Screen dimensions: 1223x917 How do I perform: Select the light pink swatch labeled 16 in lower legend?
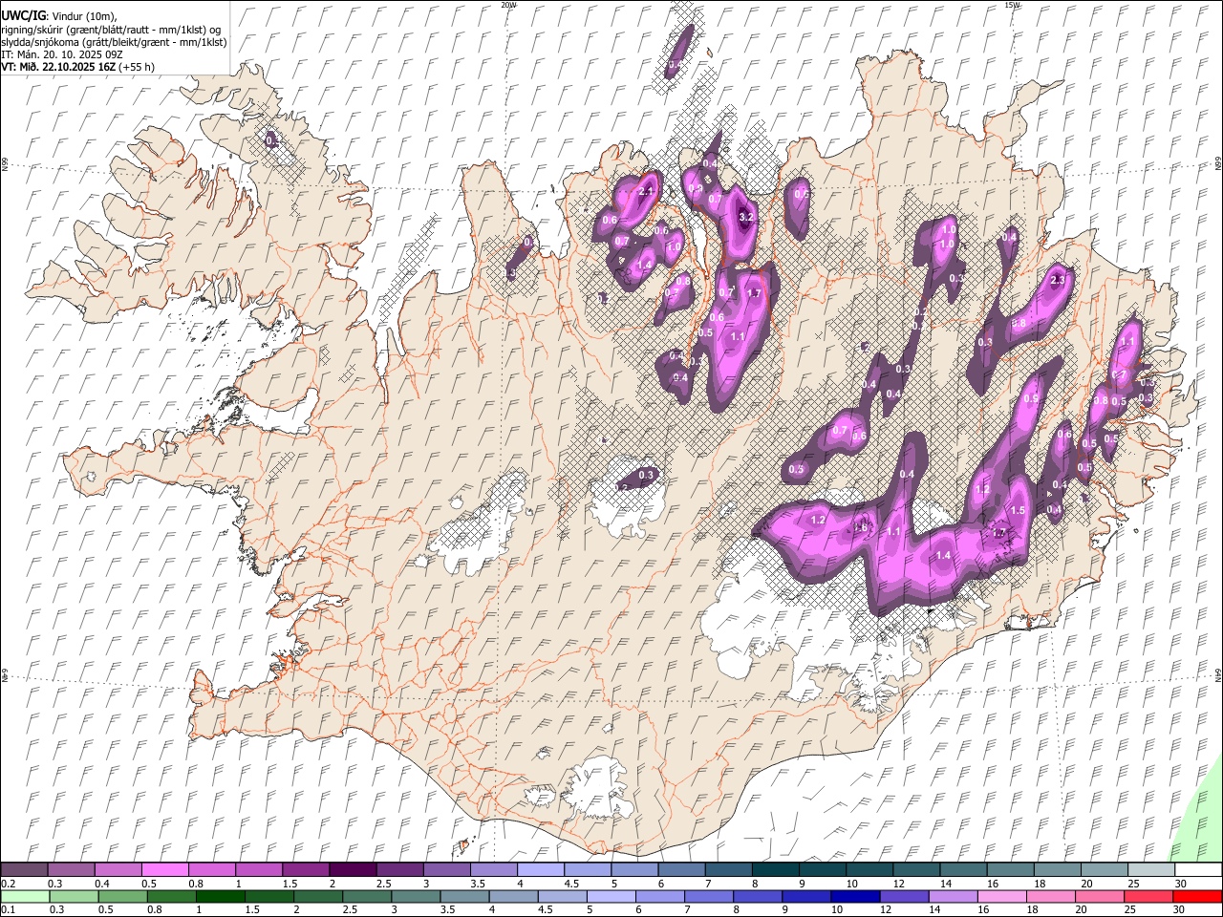1001,896
